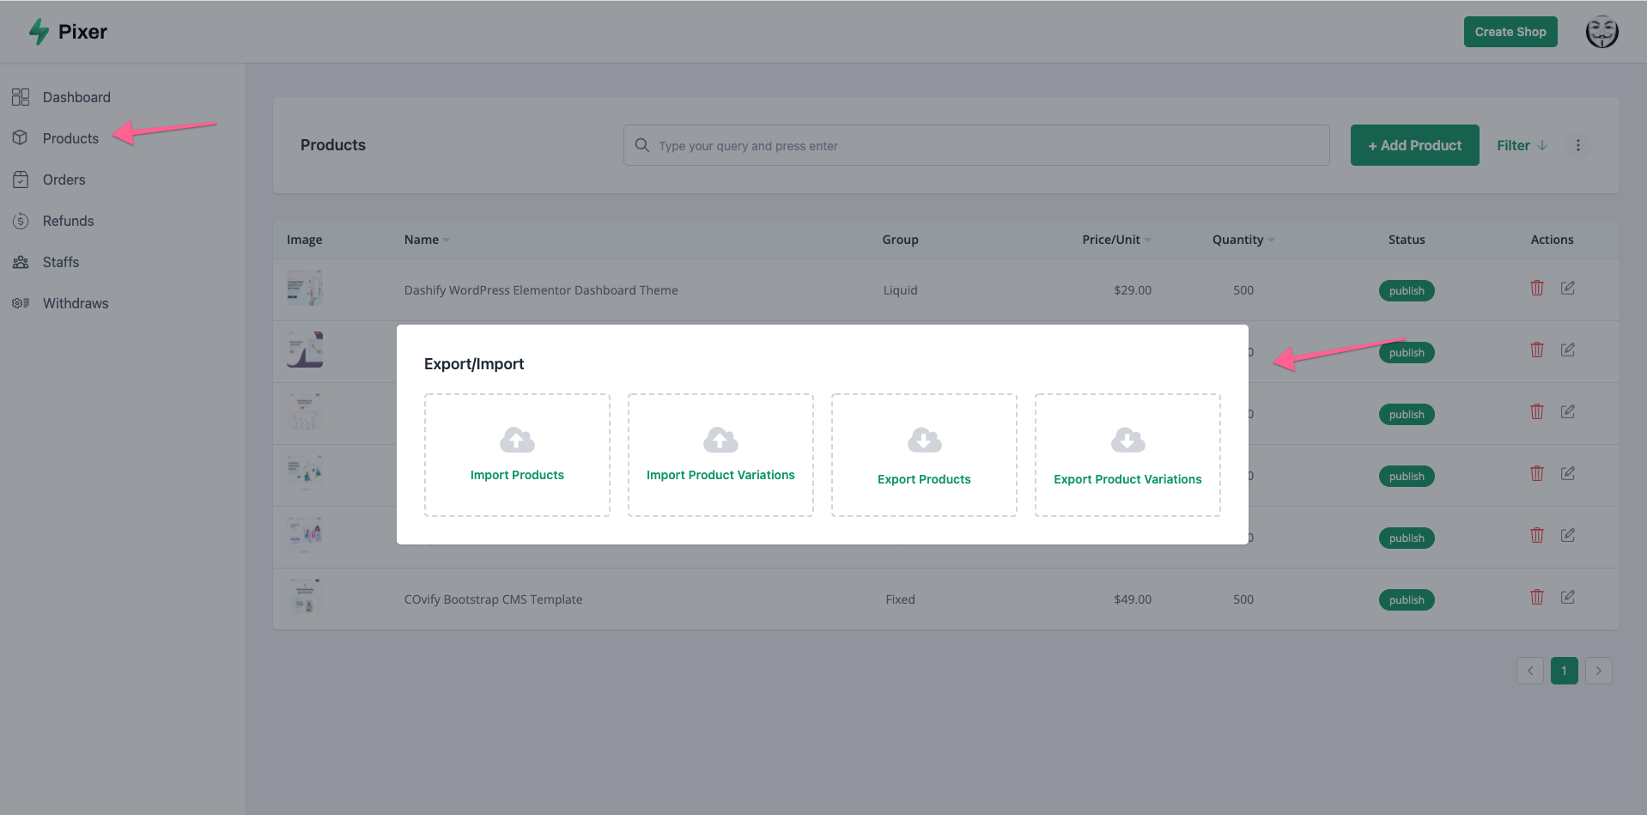
Task: Click the Orders sidebar icon
Action: pos(21,179)
